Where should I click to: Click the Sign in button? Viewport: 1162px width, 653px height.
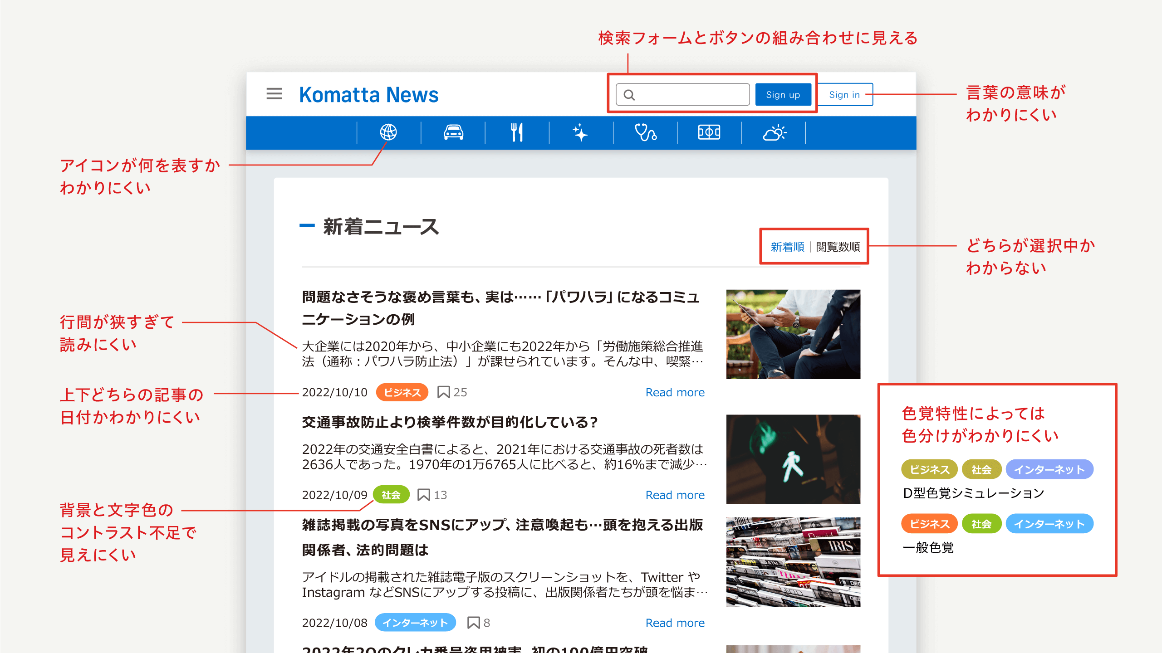tap(844, 94)
